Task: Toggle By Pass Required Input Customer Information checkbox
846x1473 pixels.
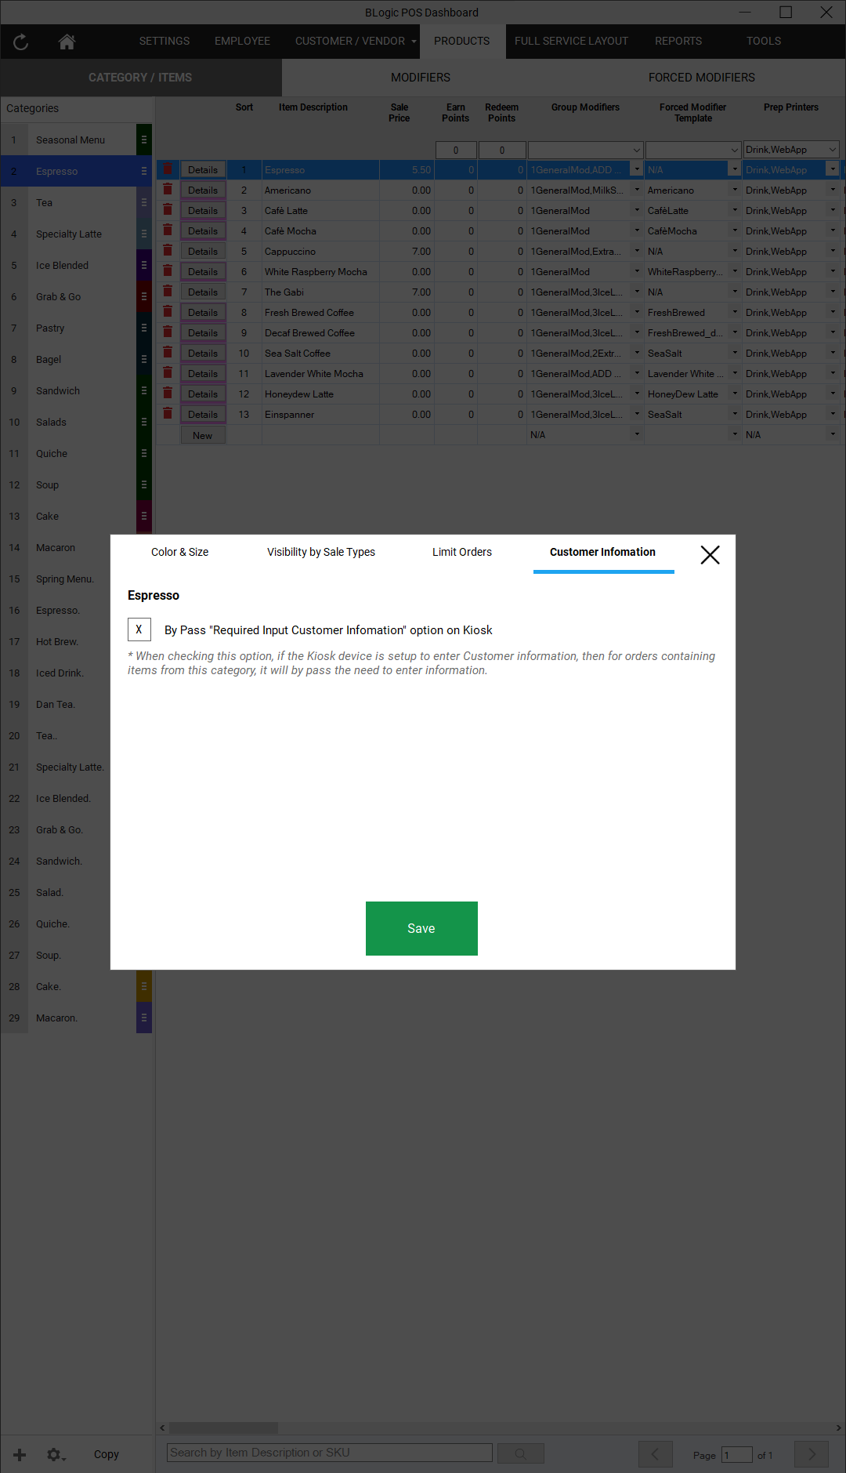Action: [x=139, y=629]
